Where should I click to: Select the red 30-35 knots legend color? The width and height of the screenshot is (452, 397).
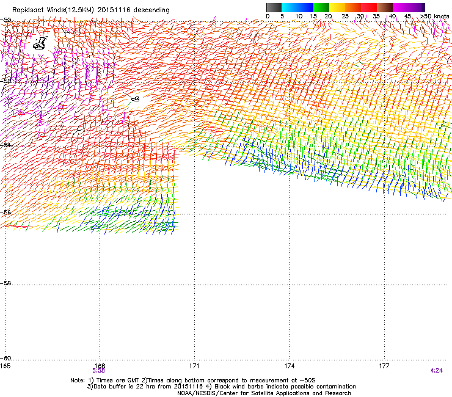pos(369,7)
